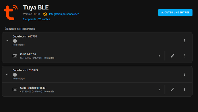The height and width of the screenshot is (112, 198).
Task: Open the Cub1 617F59 device with the chevron arrow
Action: point(159,56)
